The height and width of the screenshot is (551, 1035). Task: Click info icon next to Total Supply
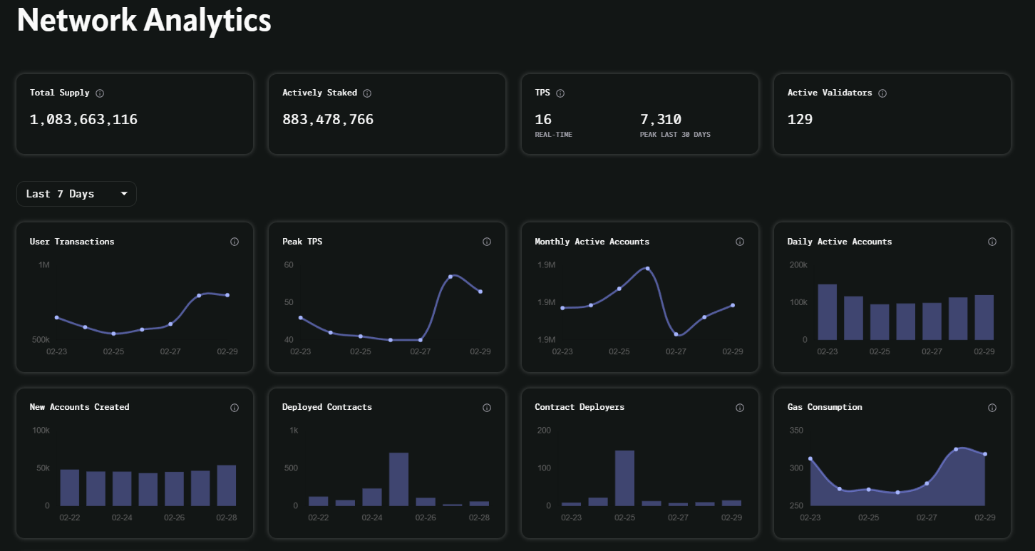100,93
